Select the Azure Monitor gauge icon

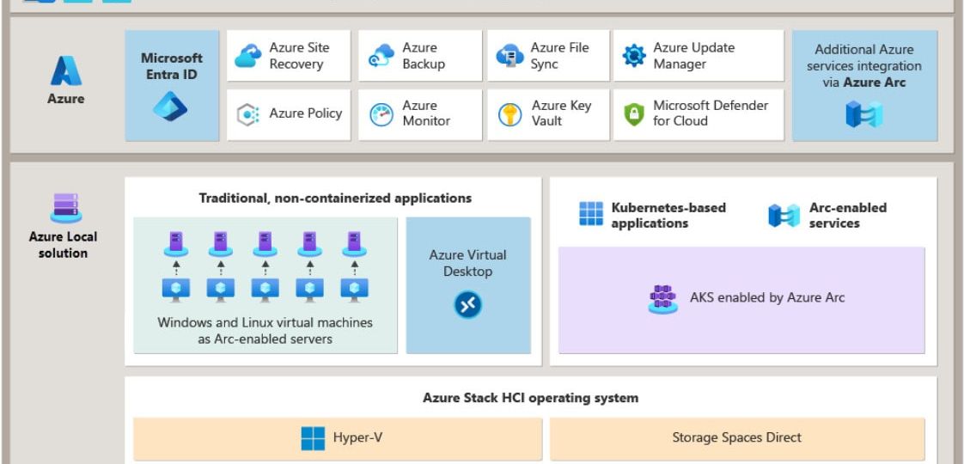pos(381,114)
